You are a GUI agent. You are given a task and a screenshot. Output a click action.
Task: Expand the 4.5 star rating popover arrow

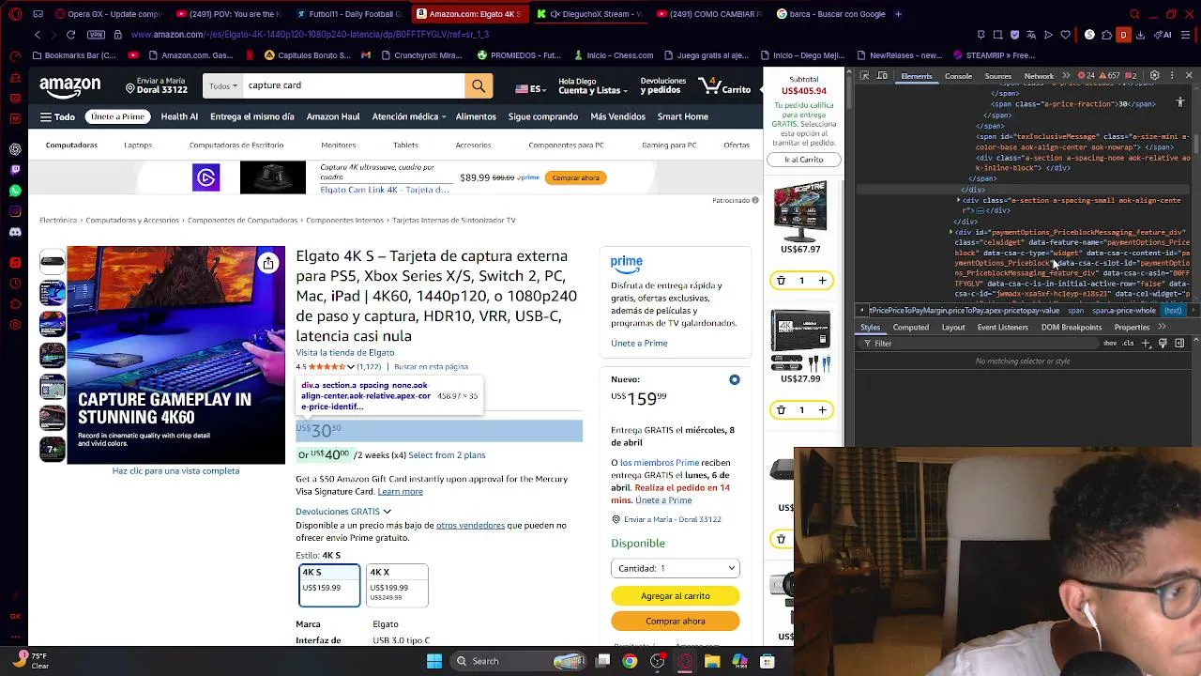351,367
